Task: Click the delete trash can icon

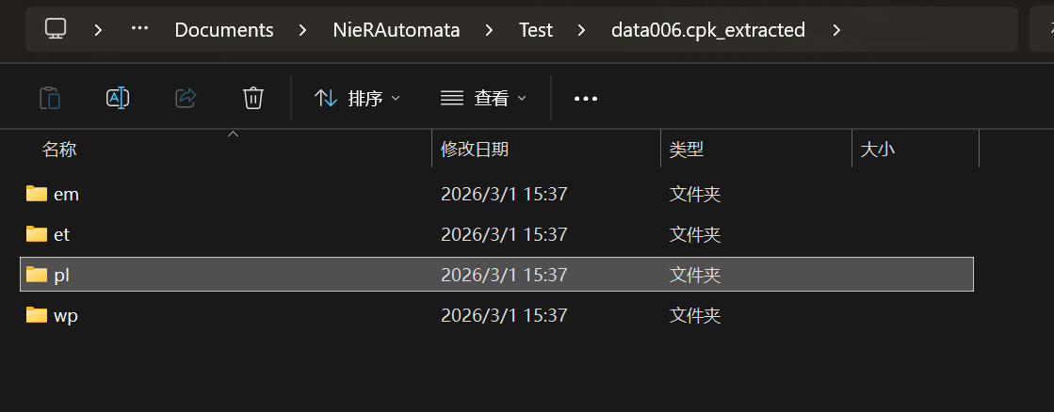Action: pyautogui.click(x=252, y=98)
